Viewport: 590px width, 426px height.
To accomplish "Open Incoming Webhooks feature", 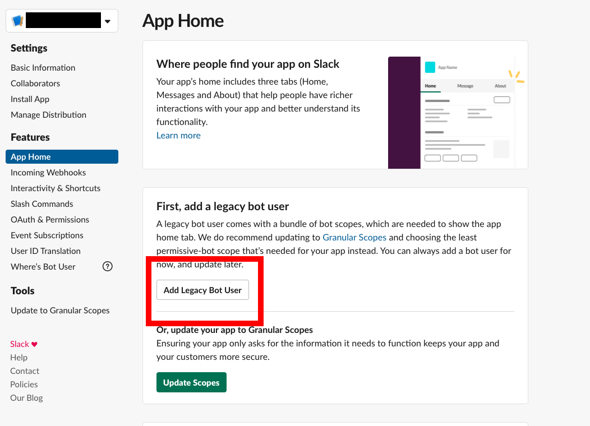I will 48,173.
